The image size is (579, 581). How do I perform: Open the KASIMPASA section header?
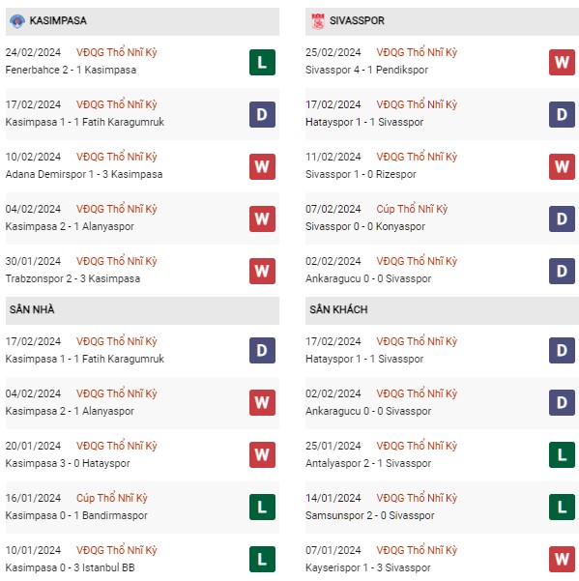[142, 21]
